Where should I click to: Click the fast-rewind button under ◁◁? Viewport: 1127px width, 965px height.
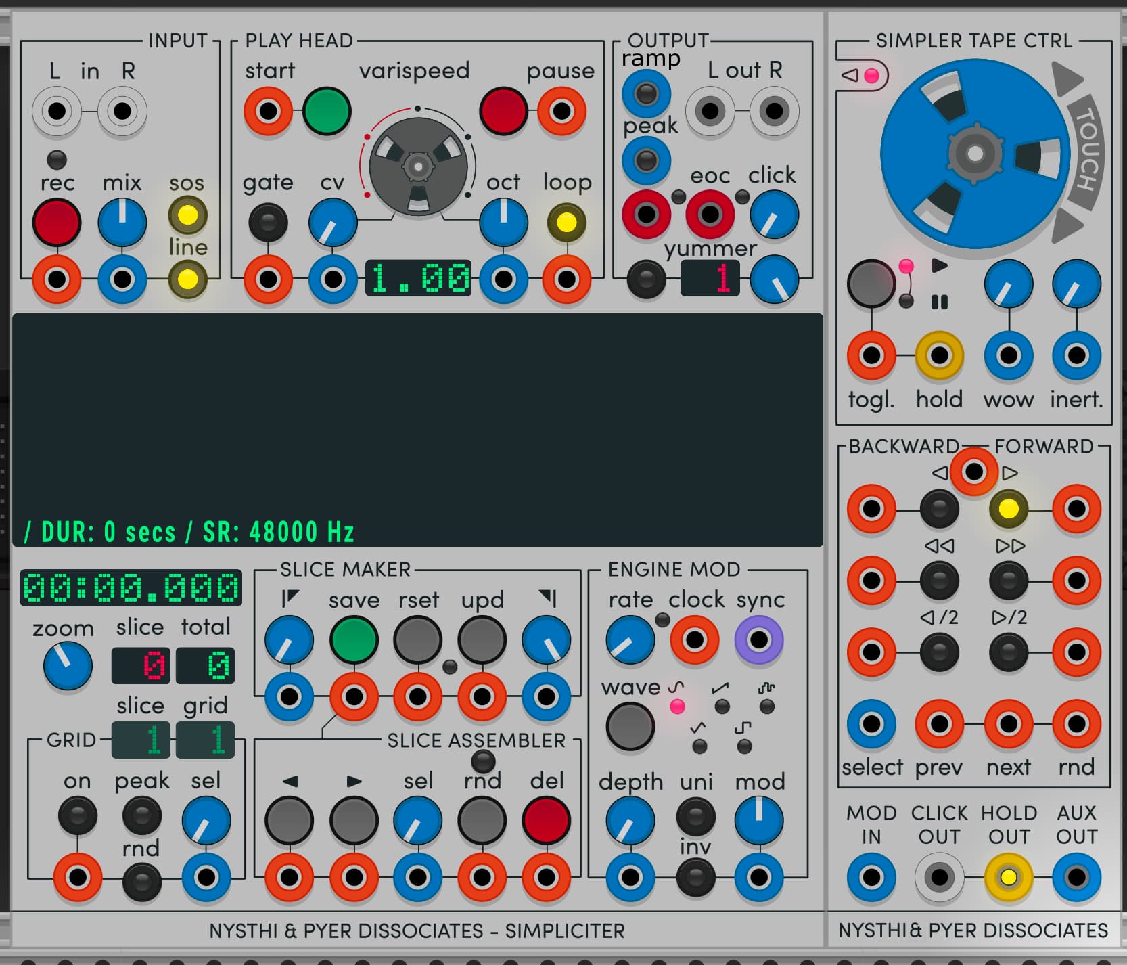[x=940, y=581]
